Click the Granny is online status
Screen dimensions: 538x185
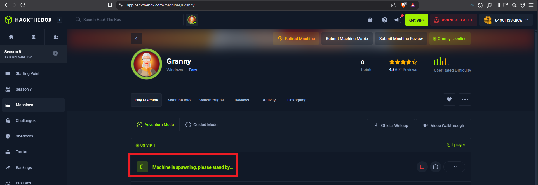click(450, 39)
